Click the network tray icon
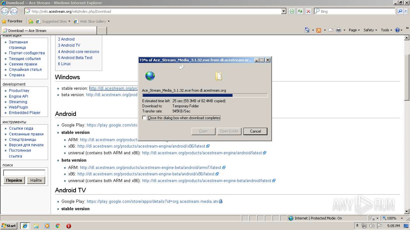 click(364, 226)
